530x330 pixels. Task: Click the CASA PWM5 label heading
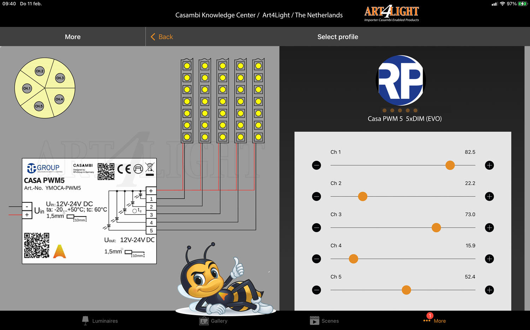coord(44,180)
